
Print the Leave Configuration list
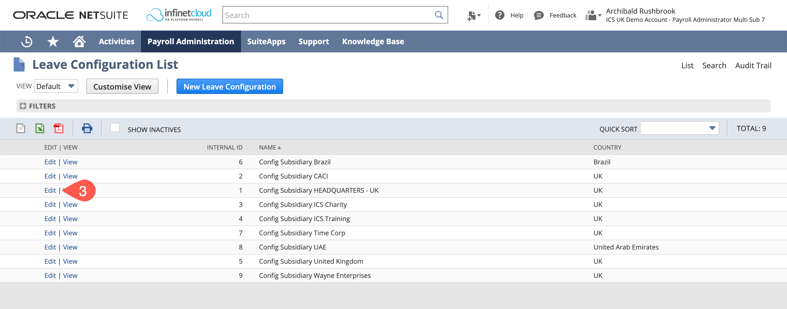87,128
